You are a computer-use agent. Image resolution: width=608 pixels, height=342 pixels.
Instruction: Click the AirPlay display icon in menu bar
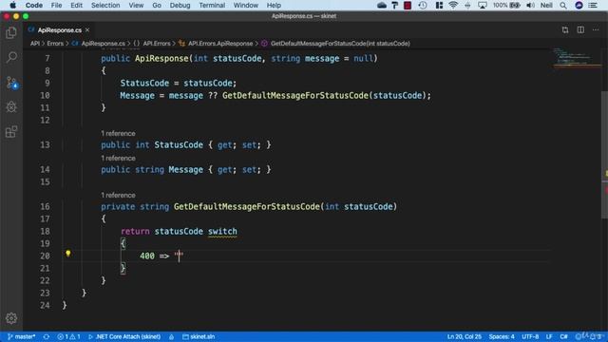point(482,5)
